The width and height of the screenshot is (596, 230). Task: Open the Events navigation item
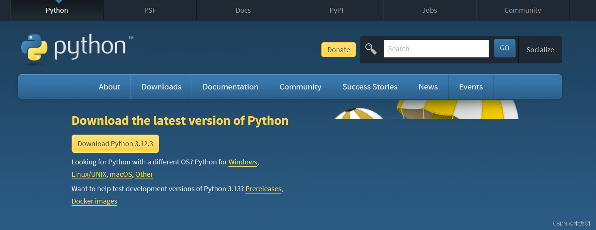pos(471,87)
